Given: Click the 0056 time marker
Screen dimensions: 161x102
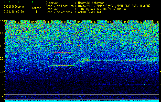Looking at the screenshot, I should point(94,22).
